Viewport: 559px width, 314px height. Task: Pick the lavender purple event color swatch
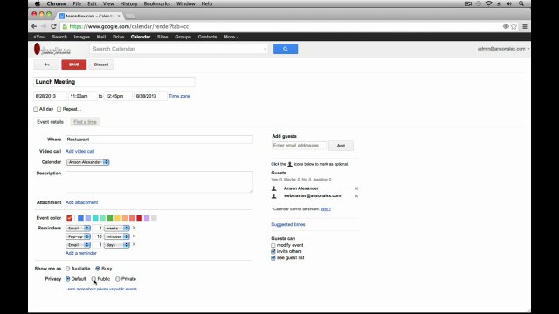pos(147,218)
